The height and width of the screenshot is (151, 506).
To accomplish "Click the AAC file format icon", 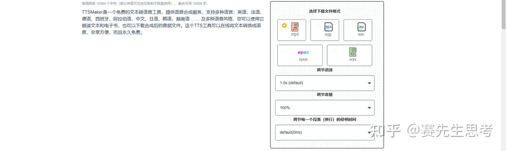I will tap(362, 27).
